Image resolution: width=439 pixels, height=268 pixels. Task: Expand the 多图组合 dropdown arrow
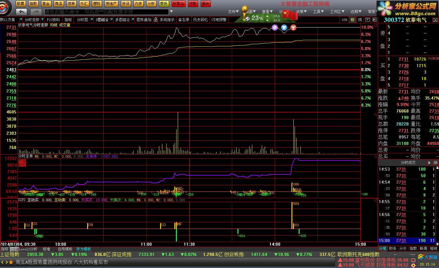(x=133, y=19)
